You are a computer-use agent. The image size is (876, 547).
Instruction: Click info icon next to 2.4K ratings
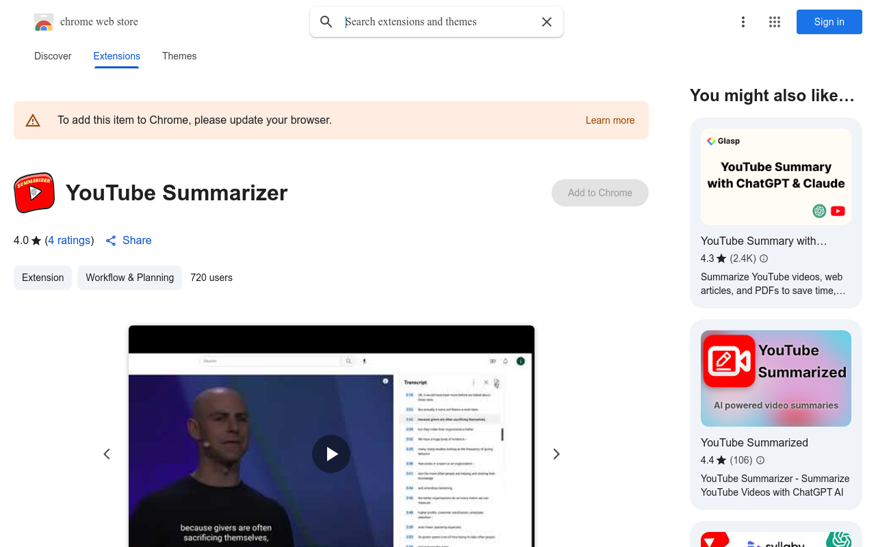click(x=764, y=258)
